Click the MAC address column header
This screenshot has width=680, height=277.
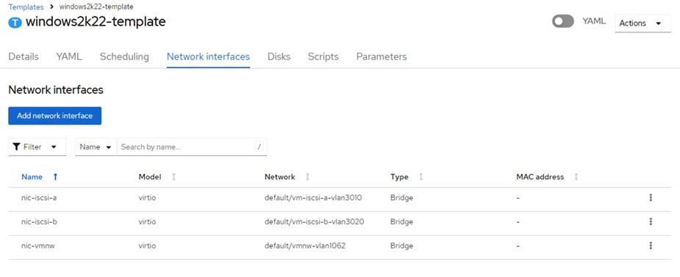click(x=540, y=177)
